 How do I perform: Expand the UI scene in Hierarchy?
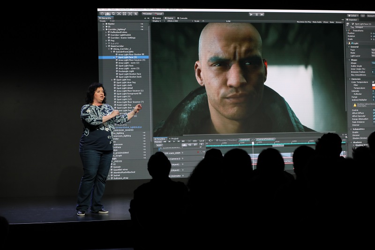click(104, 27)
